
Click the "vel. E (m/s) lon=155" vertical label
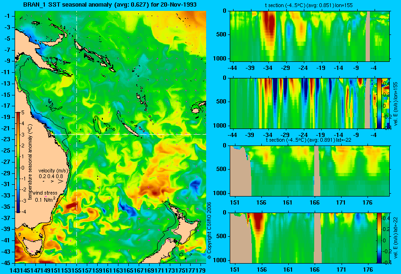click(395, 103)
